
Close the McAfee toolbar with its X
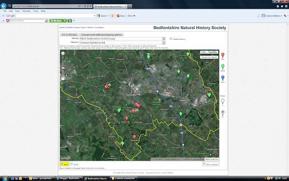(3, 21)
